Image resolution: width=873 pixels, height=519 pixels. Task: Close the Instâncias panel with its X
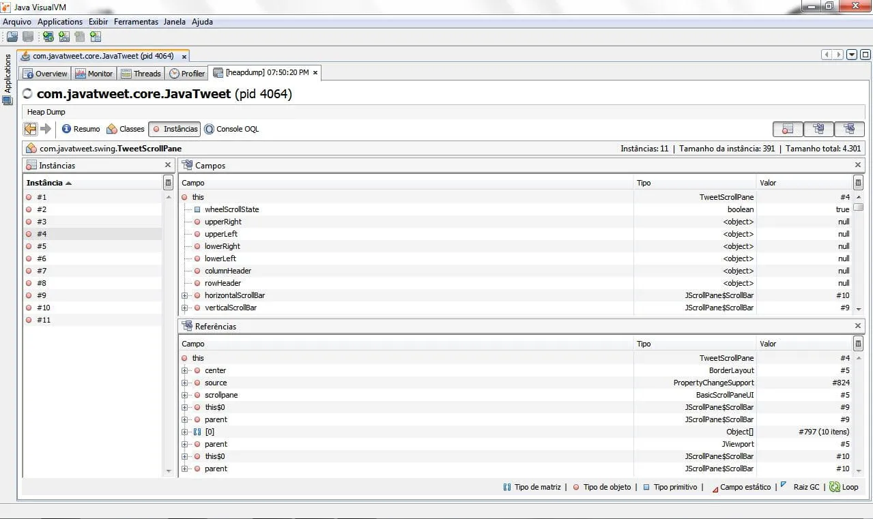tap(168, 165)
